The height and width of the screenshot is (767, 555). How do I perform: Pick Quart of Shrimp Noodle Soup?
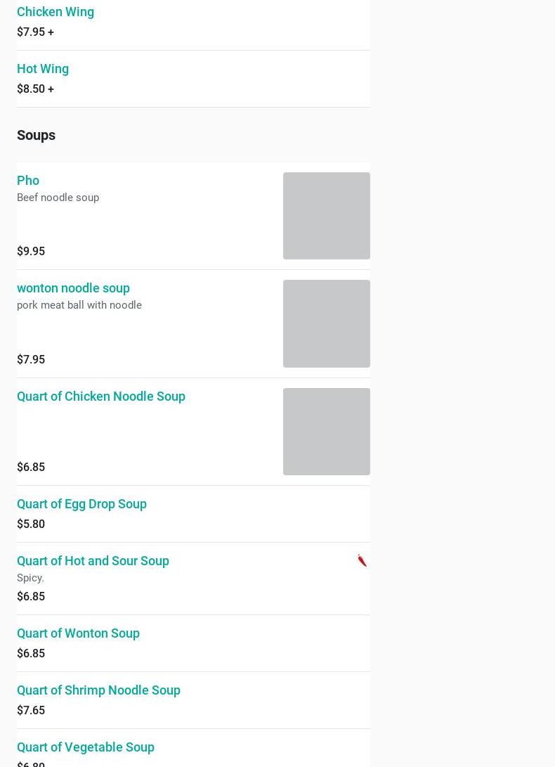click(98, 690)
